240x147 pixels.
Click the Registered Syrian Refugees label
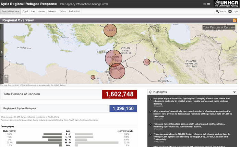(20, 109)
